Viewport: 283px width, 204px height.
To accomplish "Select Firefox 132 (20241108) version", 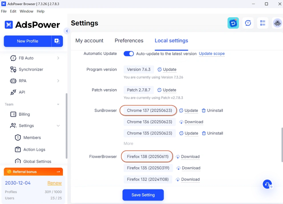I will [x=148, y=179].
